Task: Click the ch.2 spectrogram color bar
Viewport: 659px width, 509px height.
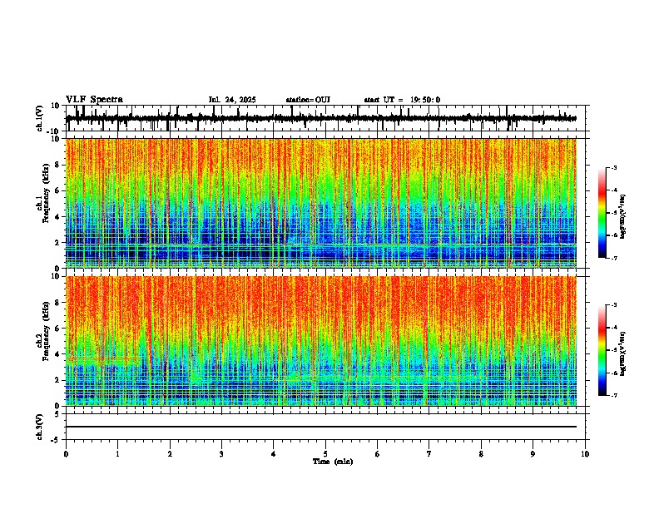Action: coord(602,350)
